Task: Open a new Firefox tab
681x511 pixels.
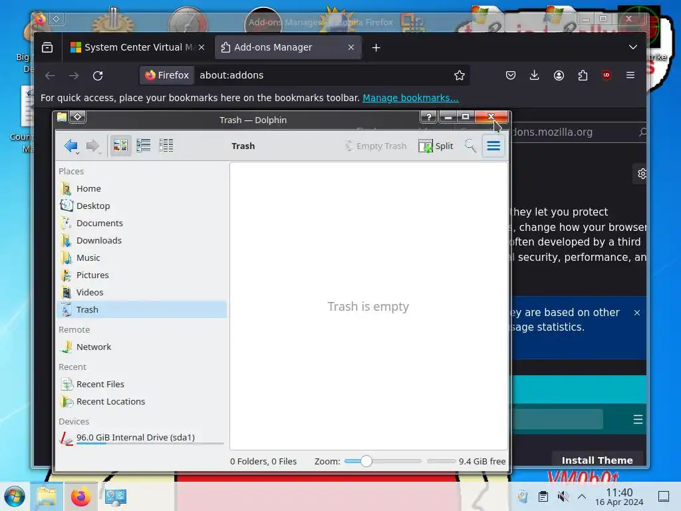Action: (376, 48)
